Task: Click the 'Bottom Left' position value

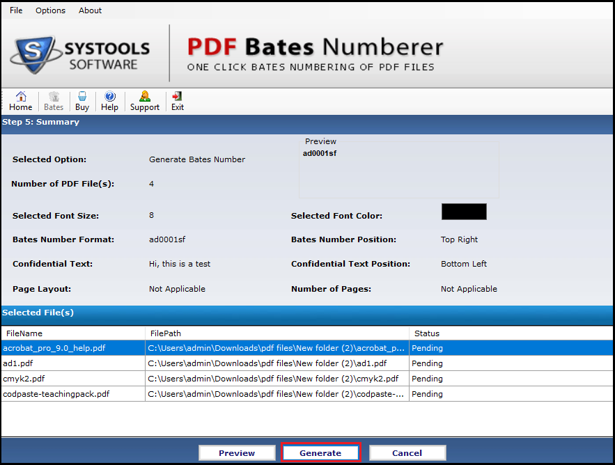Action: coord(464,264)
